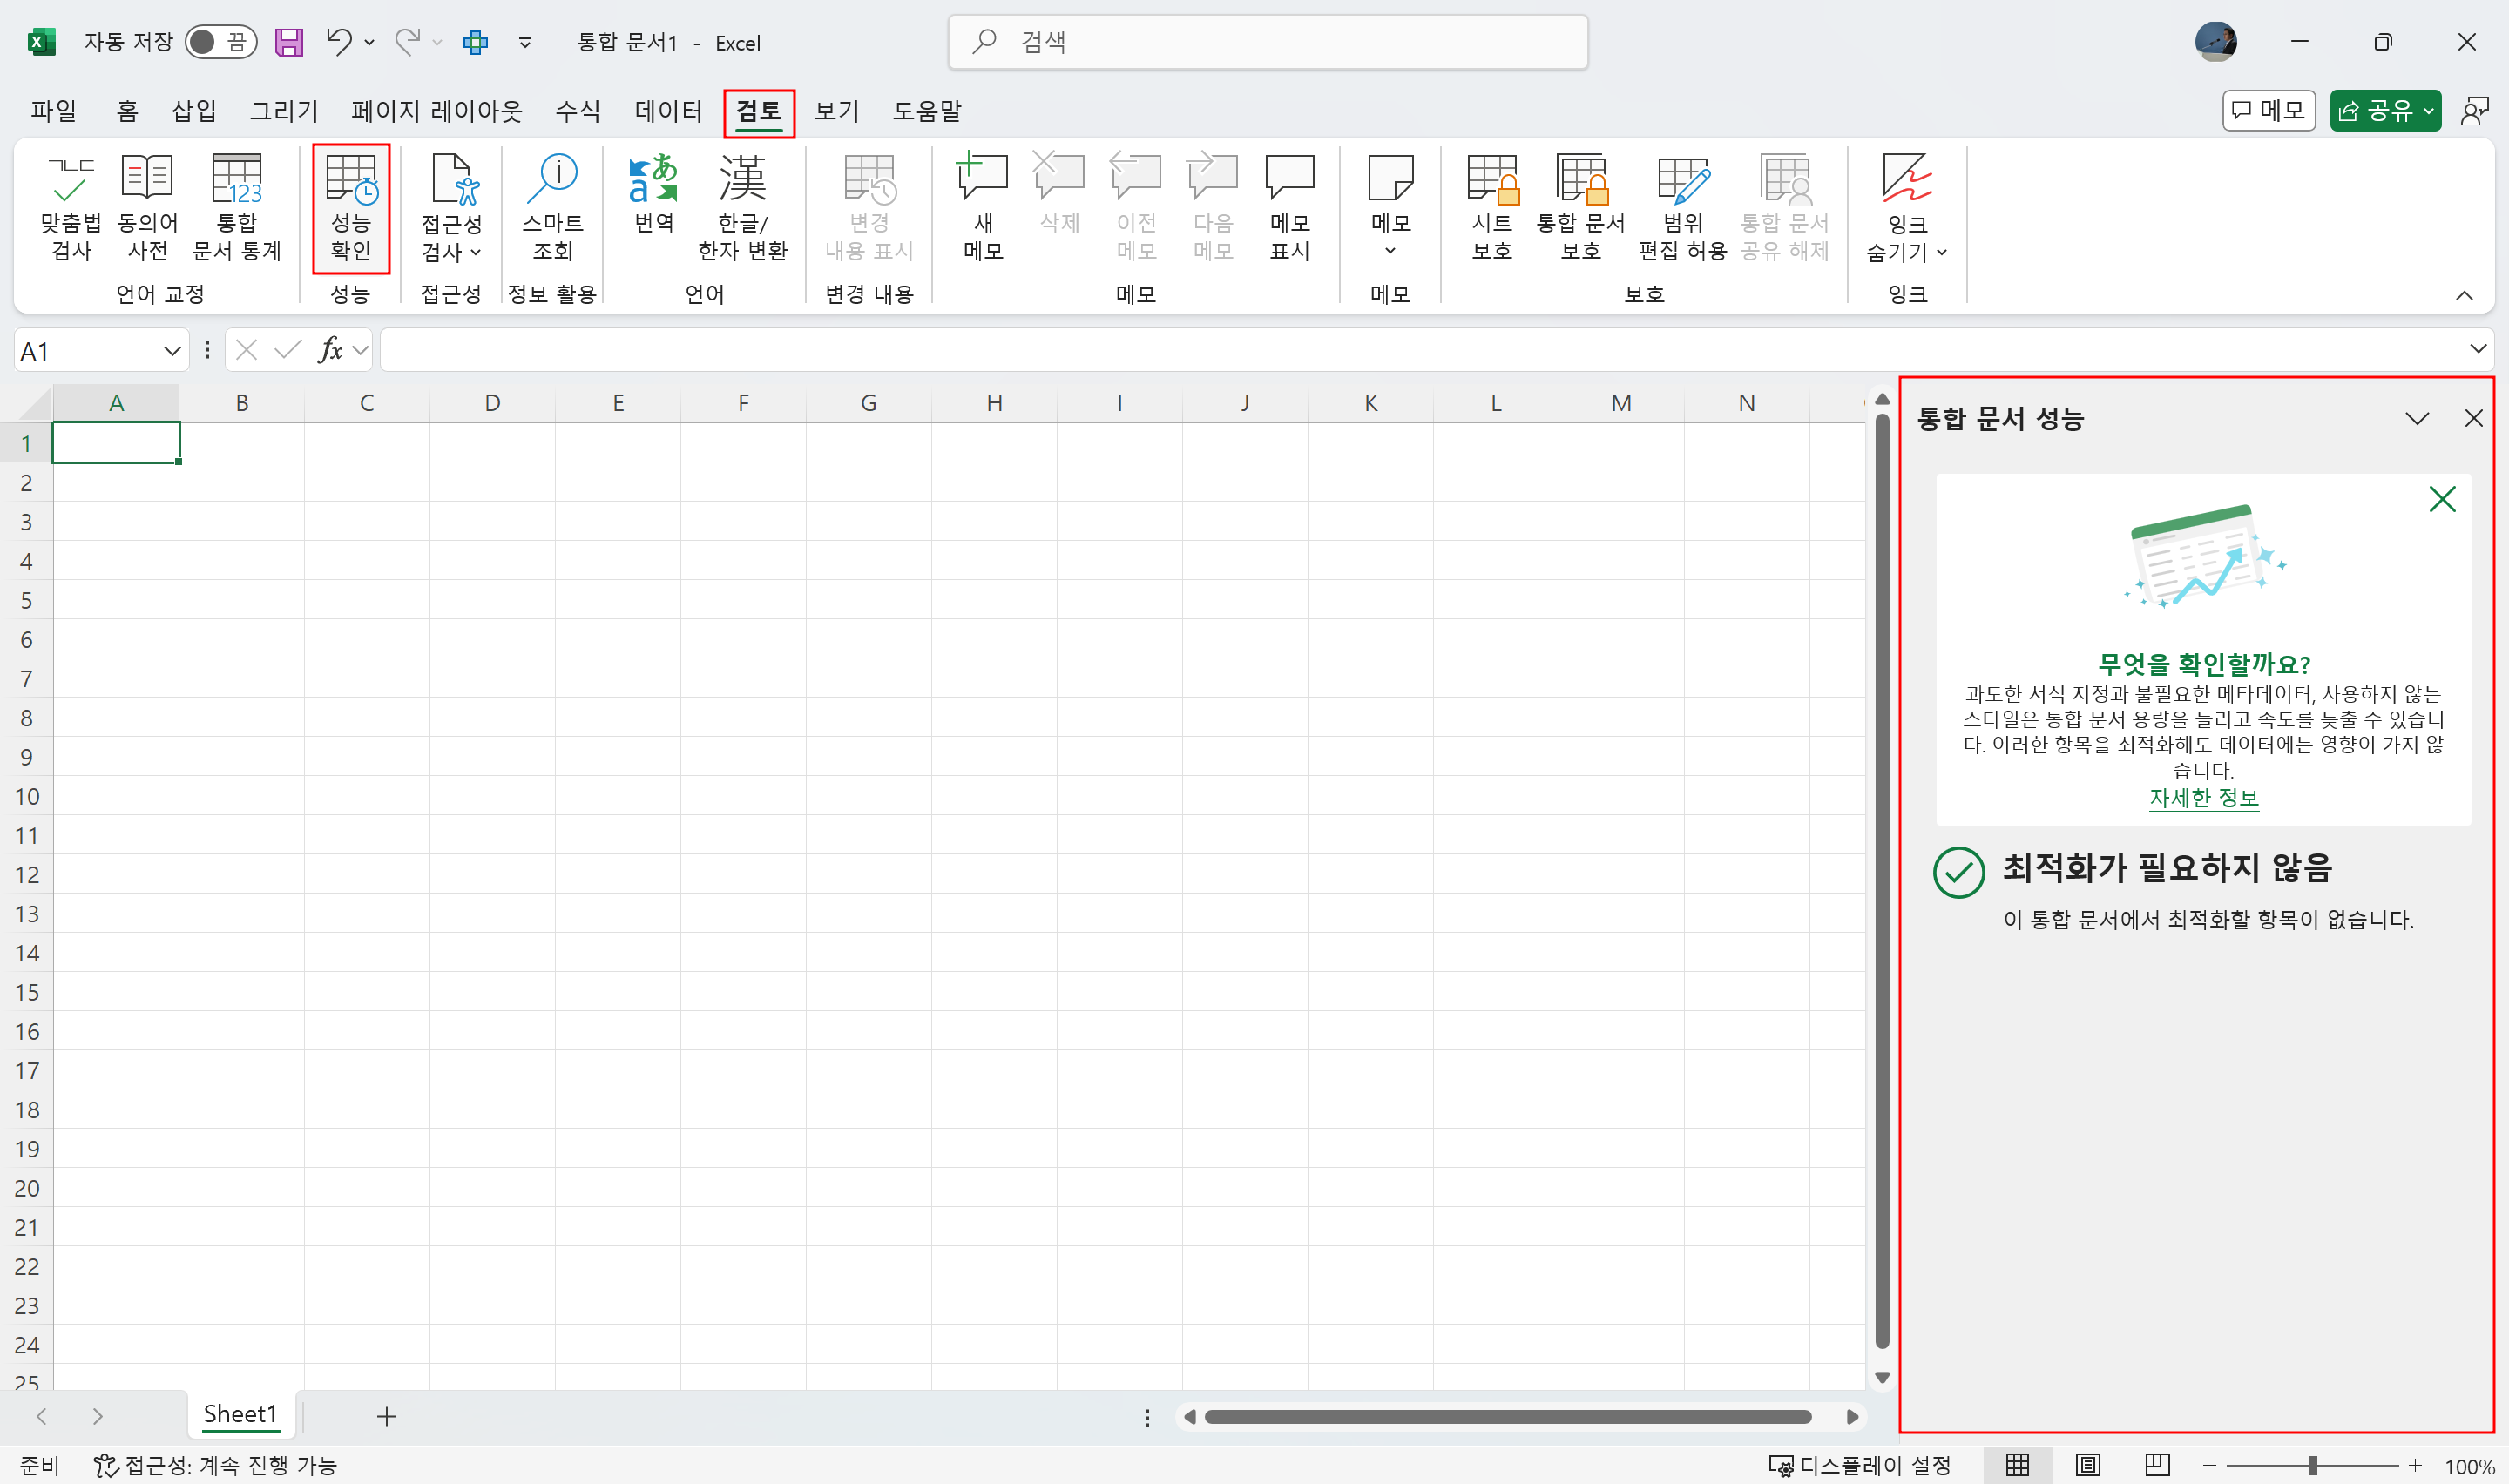Open the 데이터 ribbon tab
This screenshot has height=1484, width=2509.
pyautogui.click(x=668, y=111)
